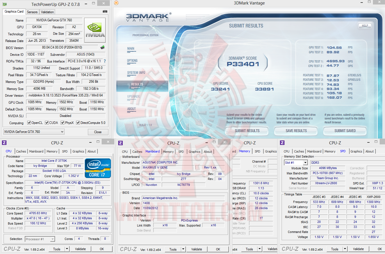This screenshot has height=254, width=385.
Task: Click the Bus Interface question mark icon
Action: pos(105,61)
